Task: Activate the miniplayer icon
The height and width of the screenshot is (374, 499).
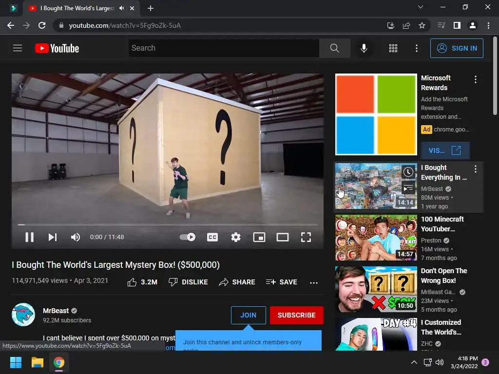Action: point(259,237)
